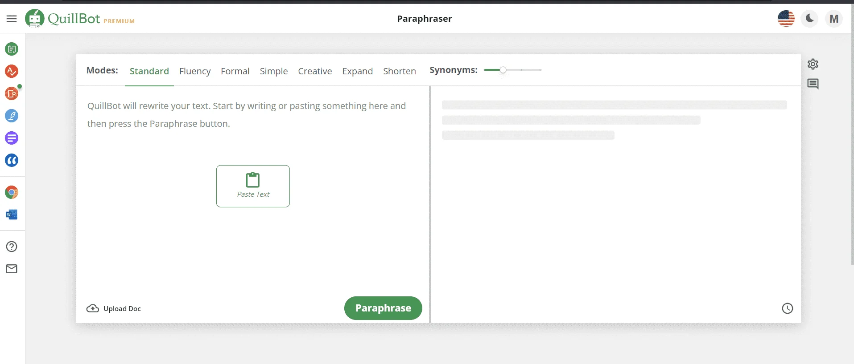Open the Chrome extension sidebar icon
This screenshot has height=364, width=854.
(x=12, y=192)
